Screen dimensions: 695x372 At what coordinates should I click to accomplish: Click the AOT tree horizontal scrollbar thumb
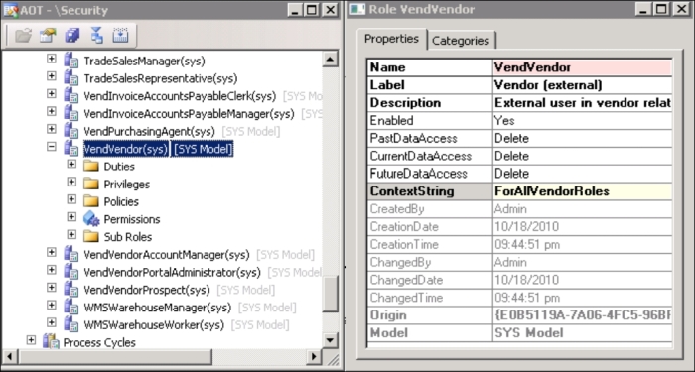pos(115,356)
